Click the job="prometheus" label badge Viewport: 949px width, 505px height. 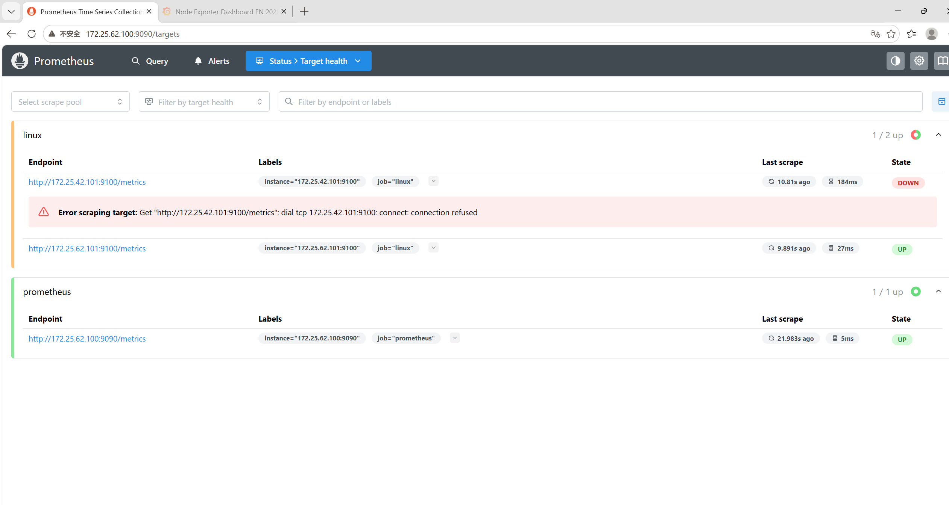[x=406, y=338]
